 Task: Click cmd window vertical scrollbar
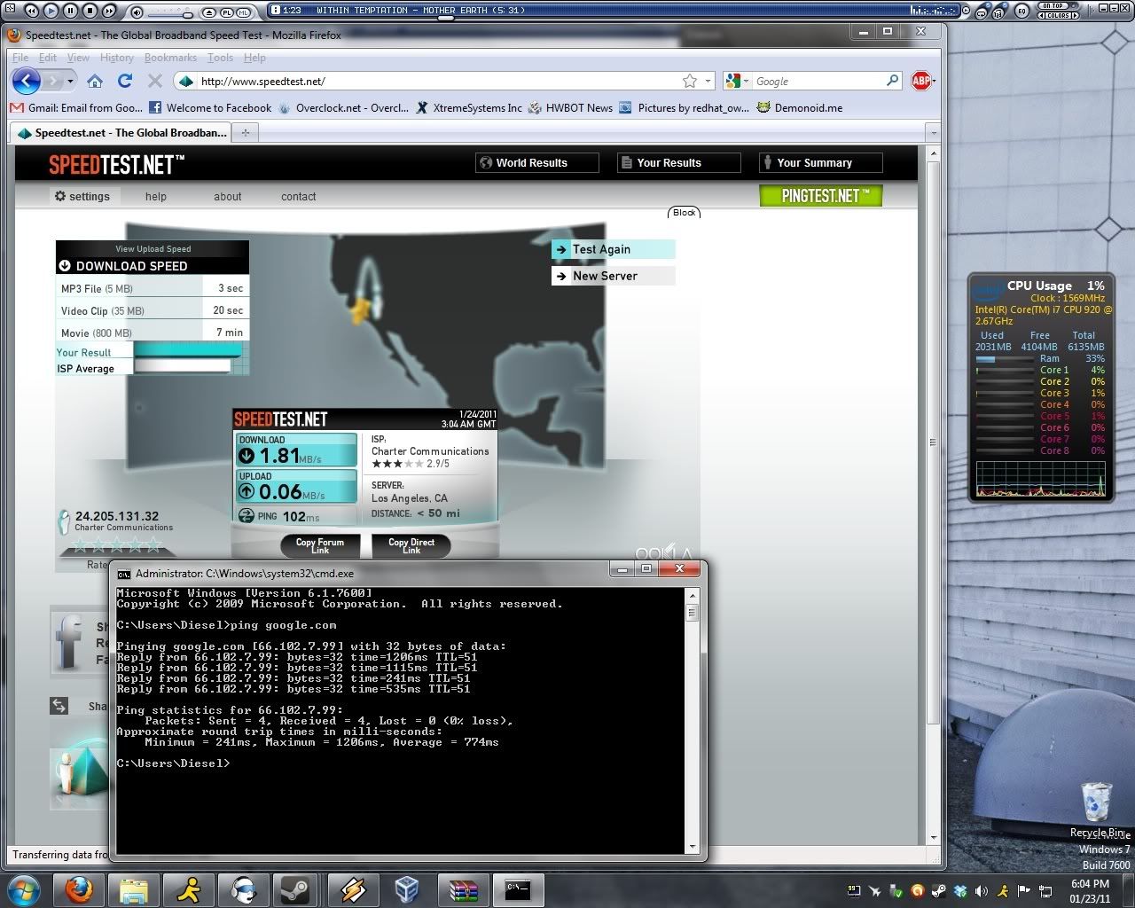tap(693, 720)
